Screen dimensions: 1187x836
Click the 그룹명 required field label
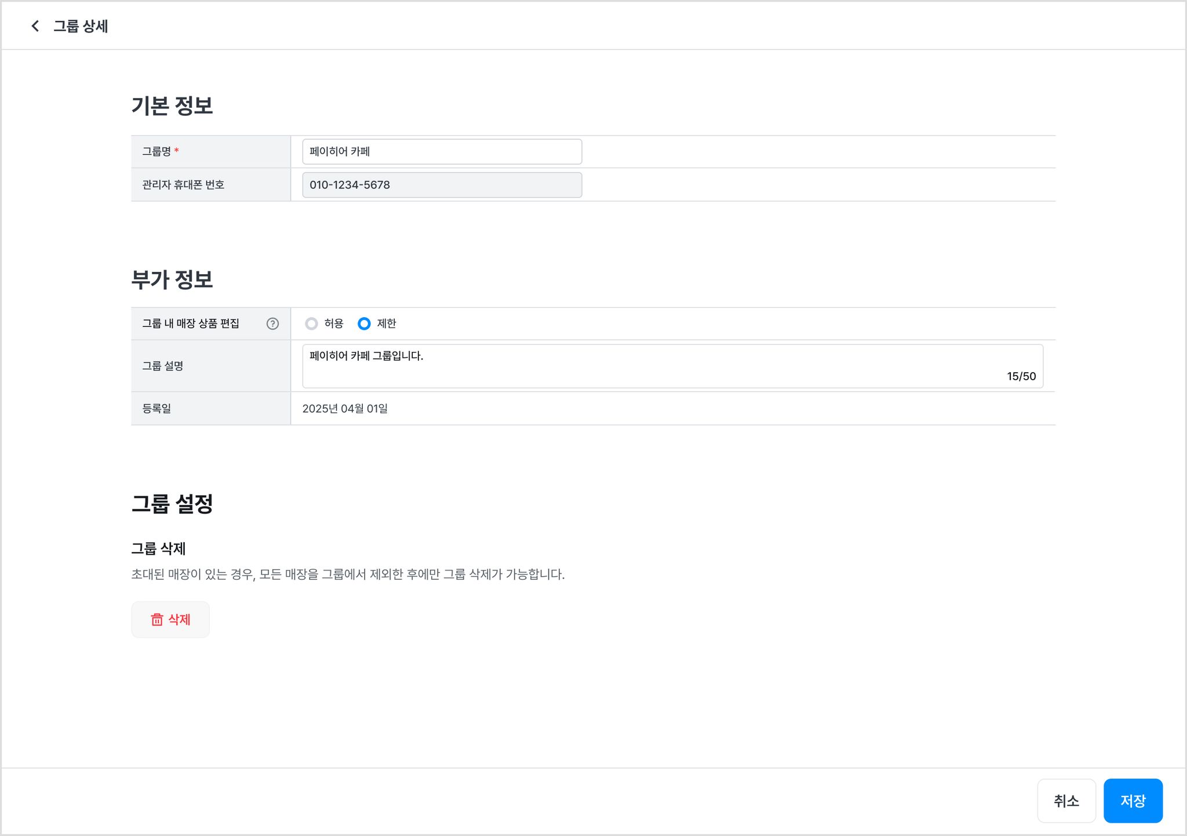pyautogui.click(x=161, y=151)
